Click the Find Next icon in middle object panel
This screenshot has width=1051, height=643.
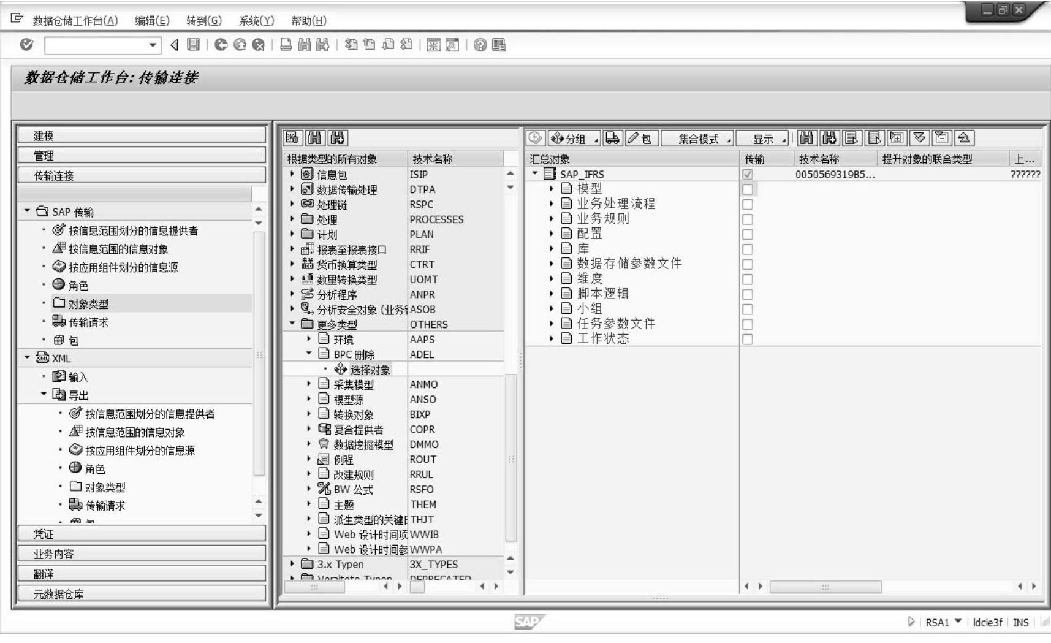tap(337, 139)
